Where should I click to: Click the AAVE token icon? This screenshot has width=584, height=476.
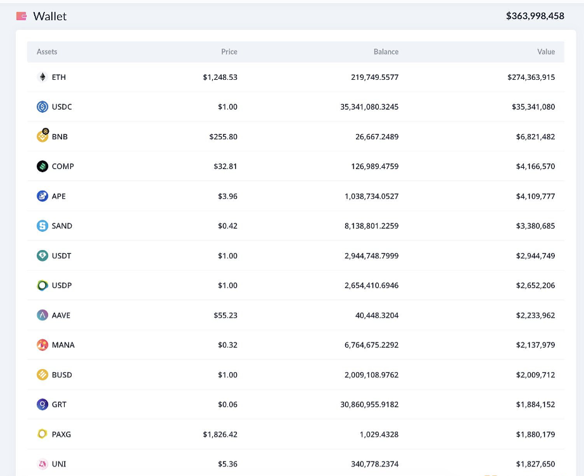tap(42, 315)
